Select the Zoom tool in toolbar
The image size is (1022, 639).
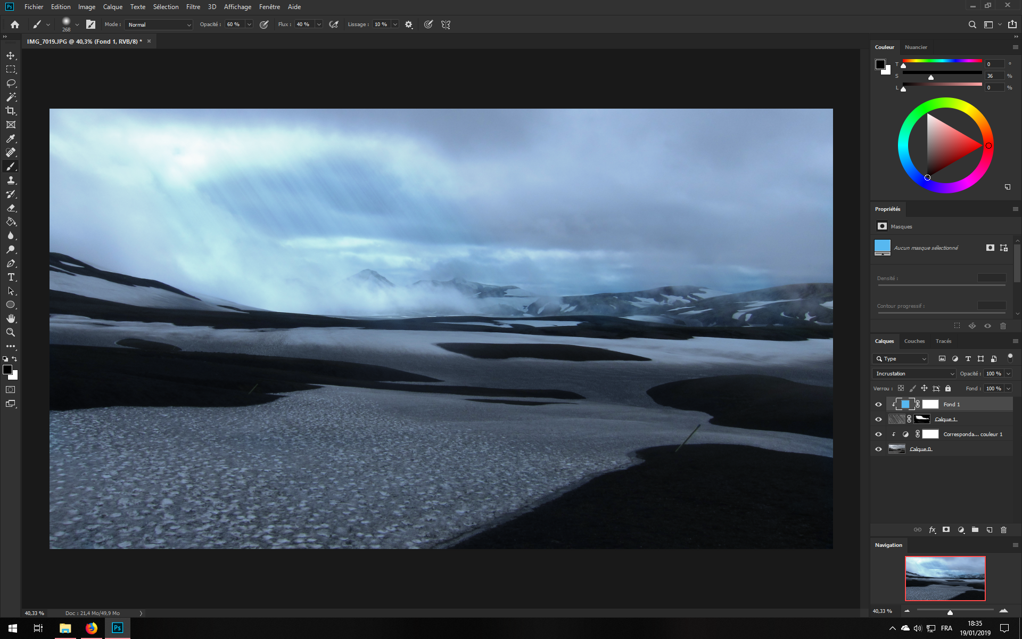point(11,332)
